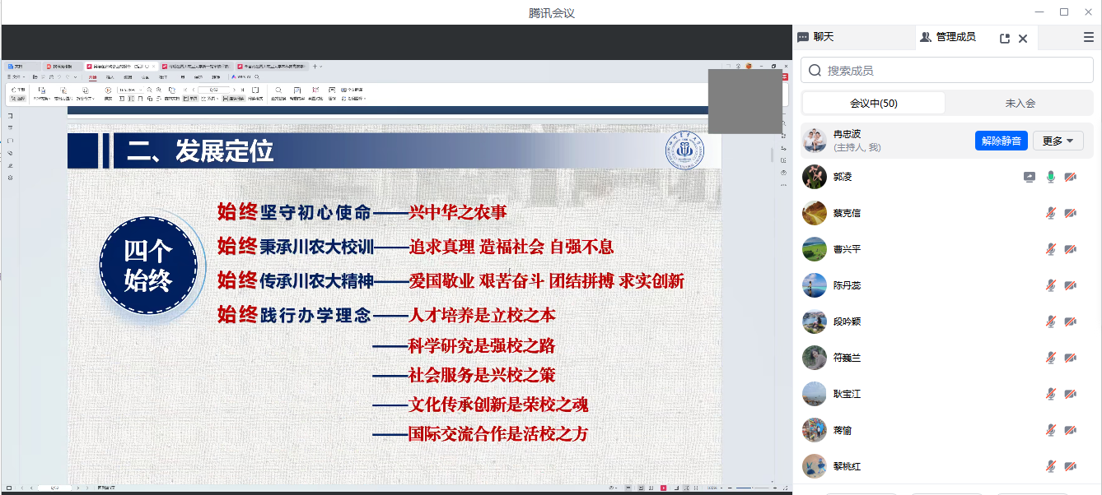Screen dimensions: 1102x495
Task: Toggle 蔡克信's muted microphone
Action: 1051,213
